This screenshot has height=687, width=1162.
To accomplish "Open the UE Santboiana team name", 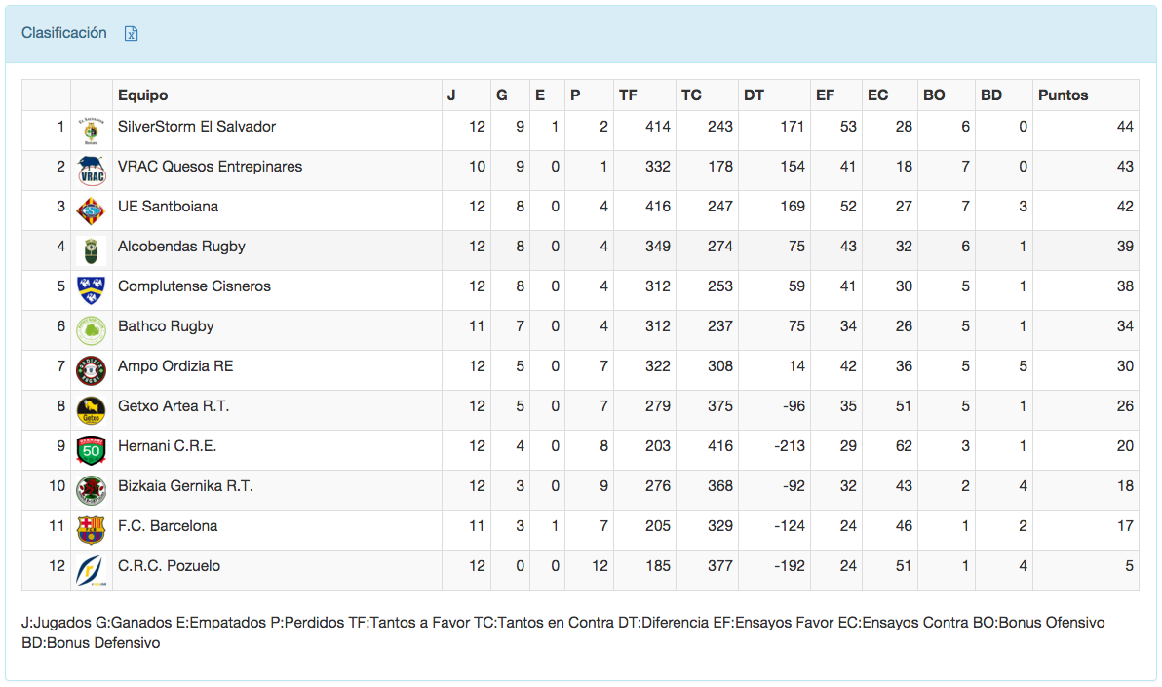I will coord(168,207).
